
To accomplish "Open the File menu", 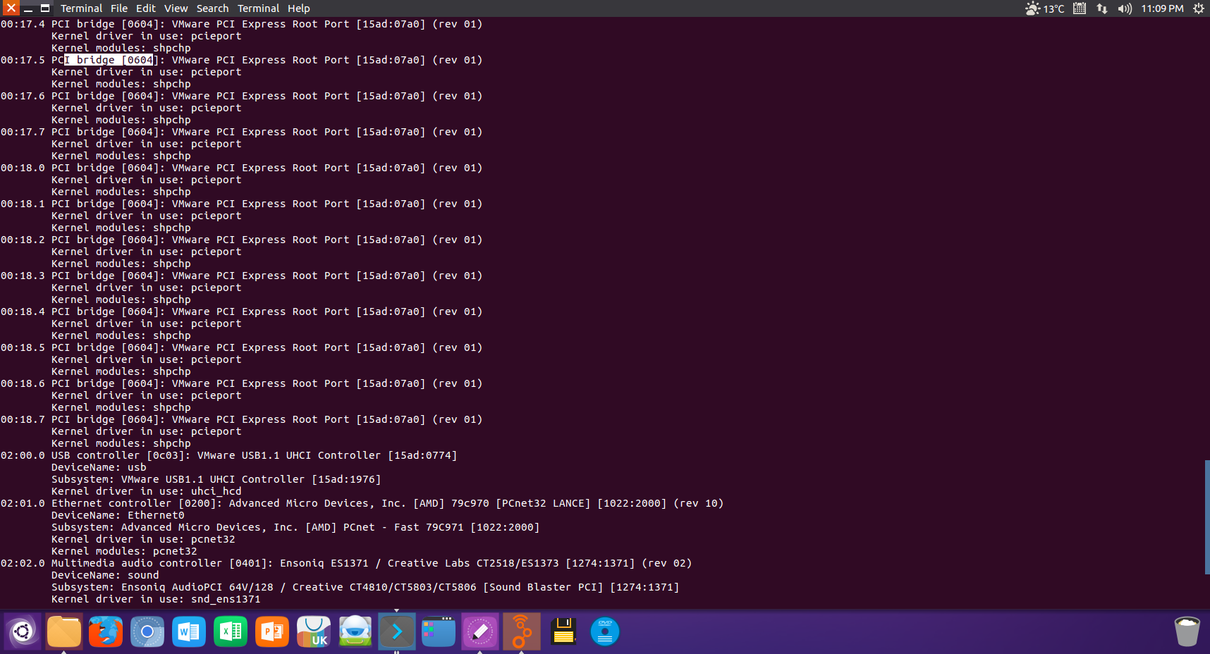I will [119, 8].
